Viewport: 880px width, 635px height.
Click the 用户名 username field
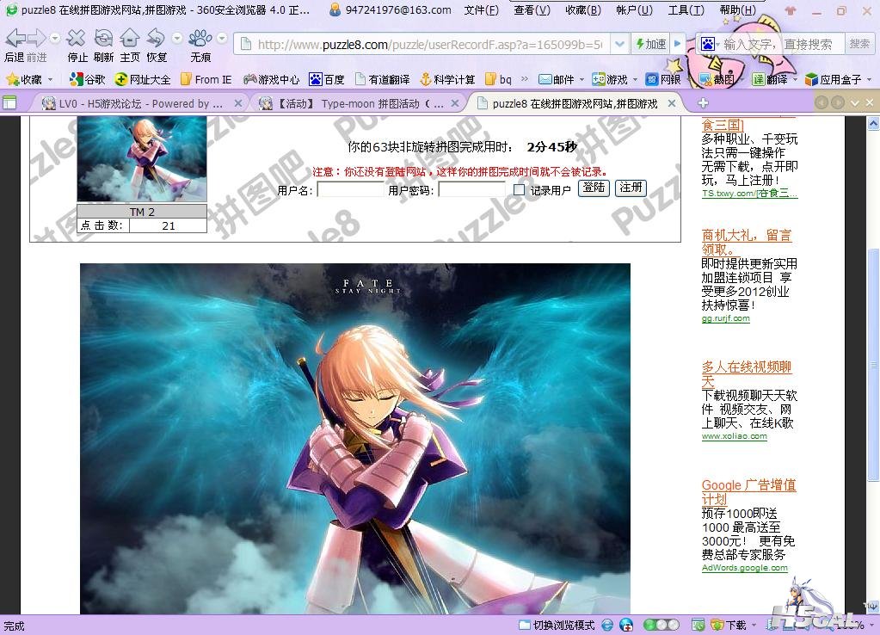[x=350, y=190]
